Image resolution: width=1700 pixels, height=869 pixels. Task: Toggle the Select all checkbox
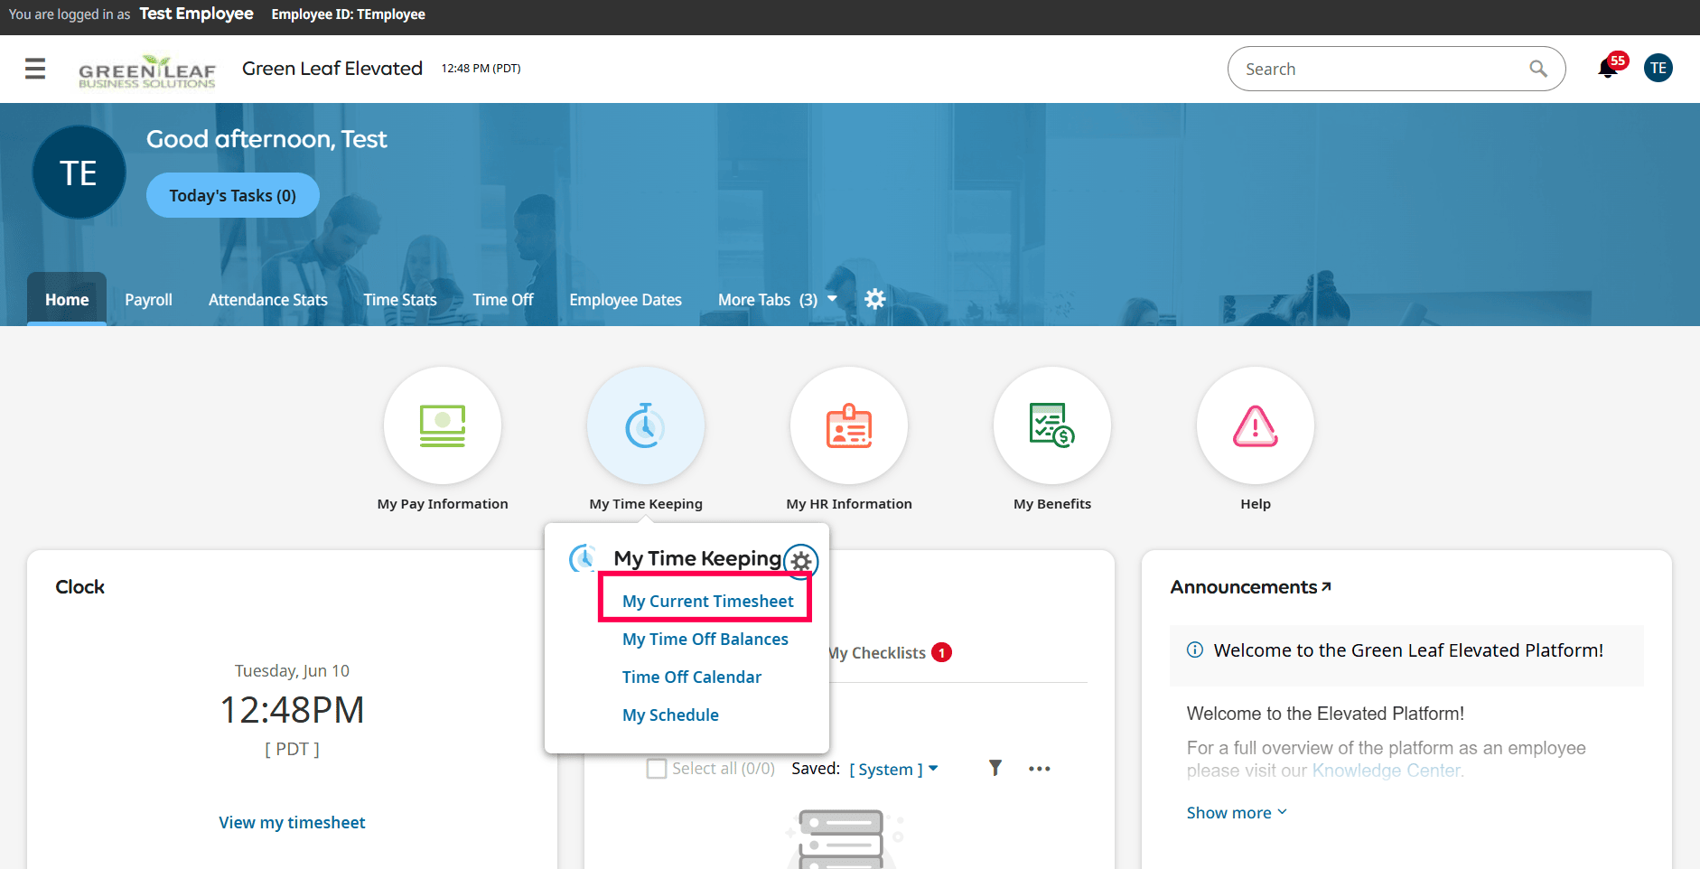(657, 769)
